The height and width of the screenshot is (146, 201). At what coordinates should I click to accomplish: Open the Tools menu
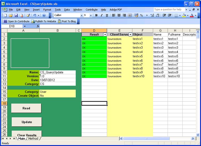point(58,10)
